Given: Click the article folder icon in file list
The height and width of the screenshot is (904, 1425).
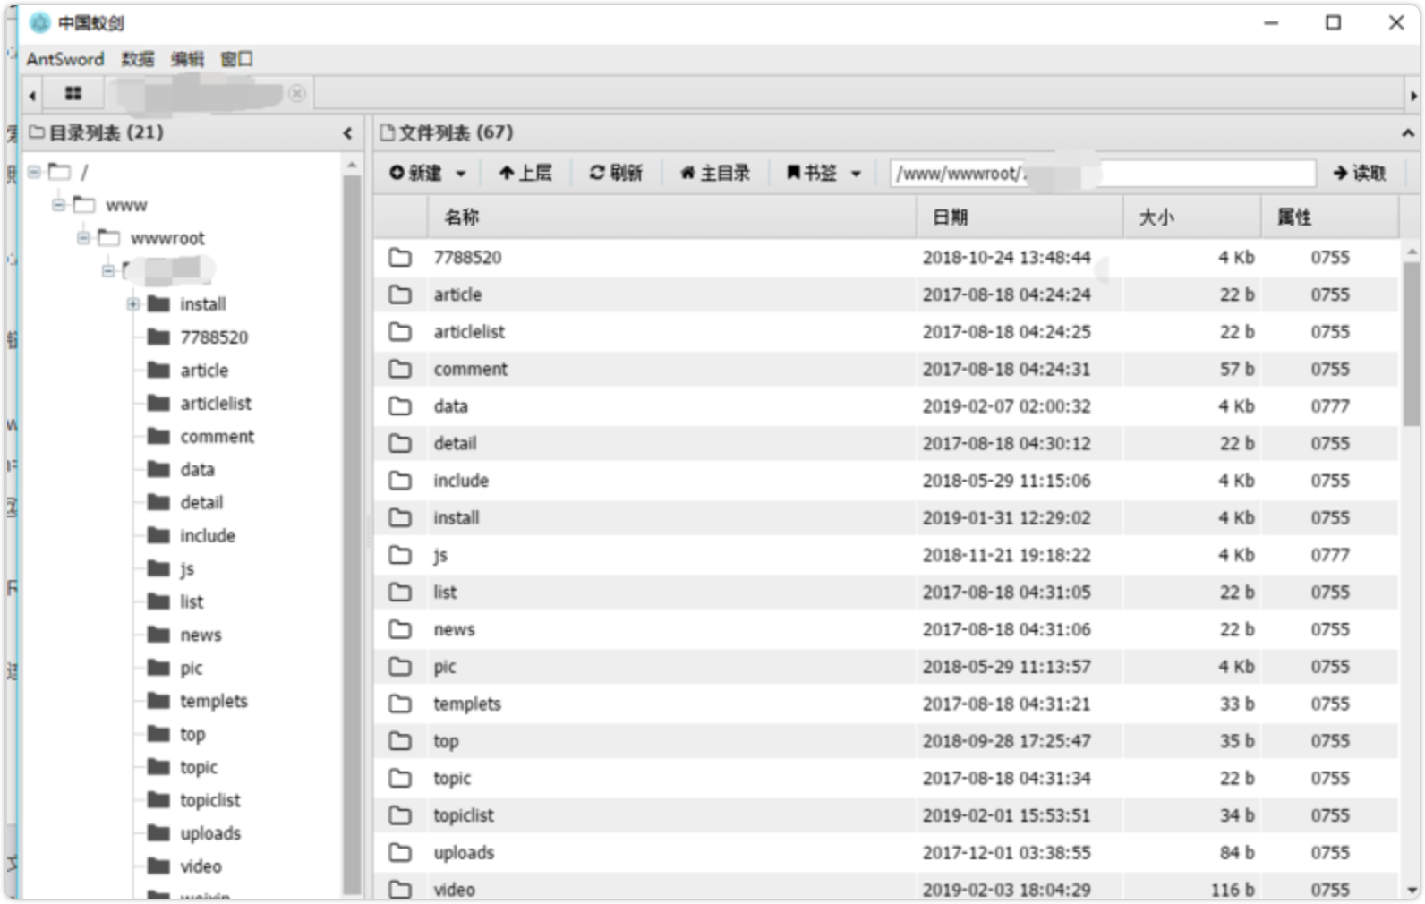Looking at the screenshot, I should pos(400,294).
